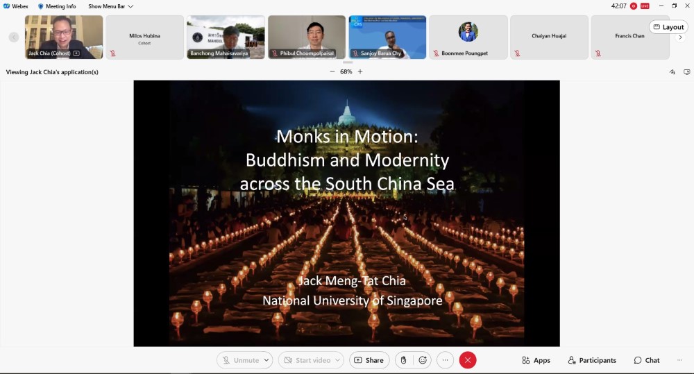
Task: Open the Participants panel
Action: tap(592, 360)
